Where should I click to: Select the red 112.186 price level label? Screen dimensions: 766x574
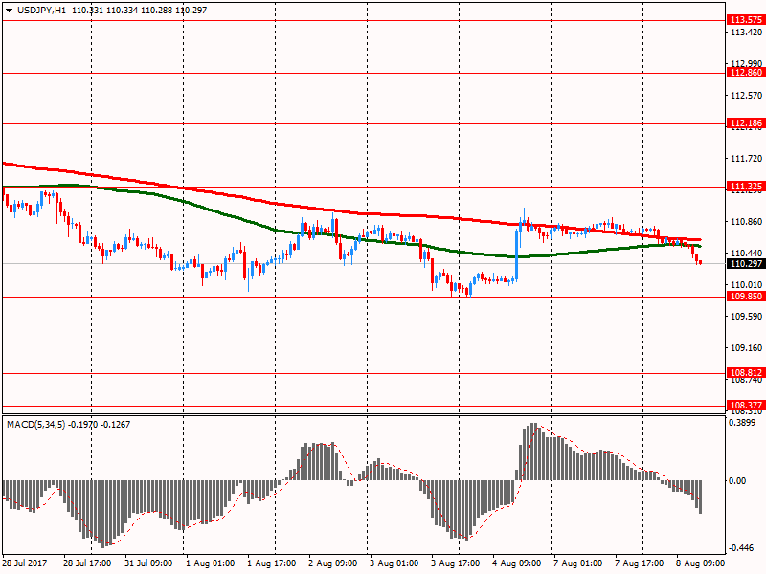tap(746, 123)
